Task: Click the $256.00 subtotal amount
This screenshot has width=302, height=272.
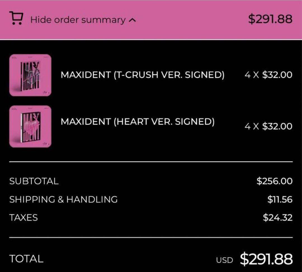Action: tap(274, 181)
